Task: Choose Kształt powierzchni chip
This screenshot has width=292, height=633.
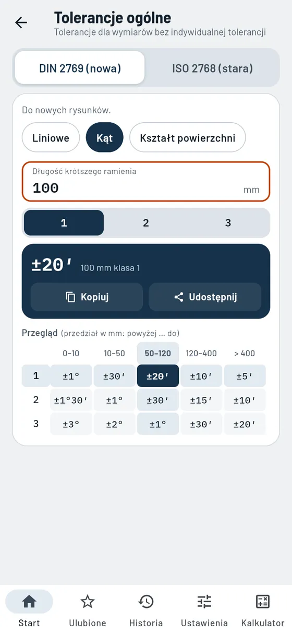Action: [188, 138]
